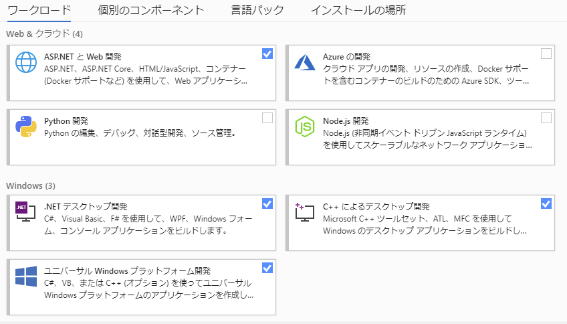Click the ASP.NET globe icon

(26, 62)
